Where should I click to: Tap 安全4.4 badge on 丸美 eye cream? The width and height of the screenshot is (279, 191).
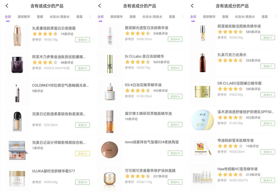82,40
